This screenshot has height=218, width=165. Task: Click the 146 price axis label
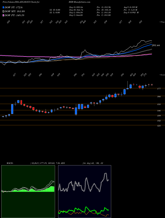click(159, 111)
